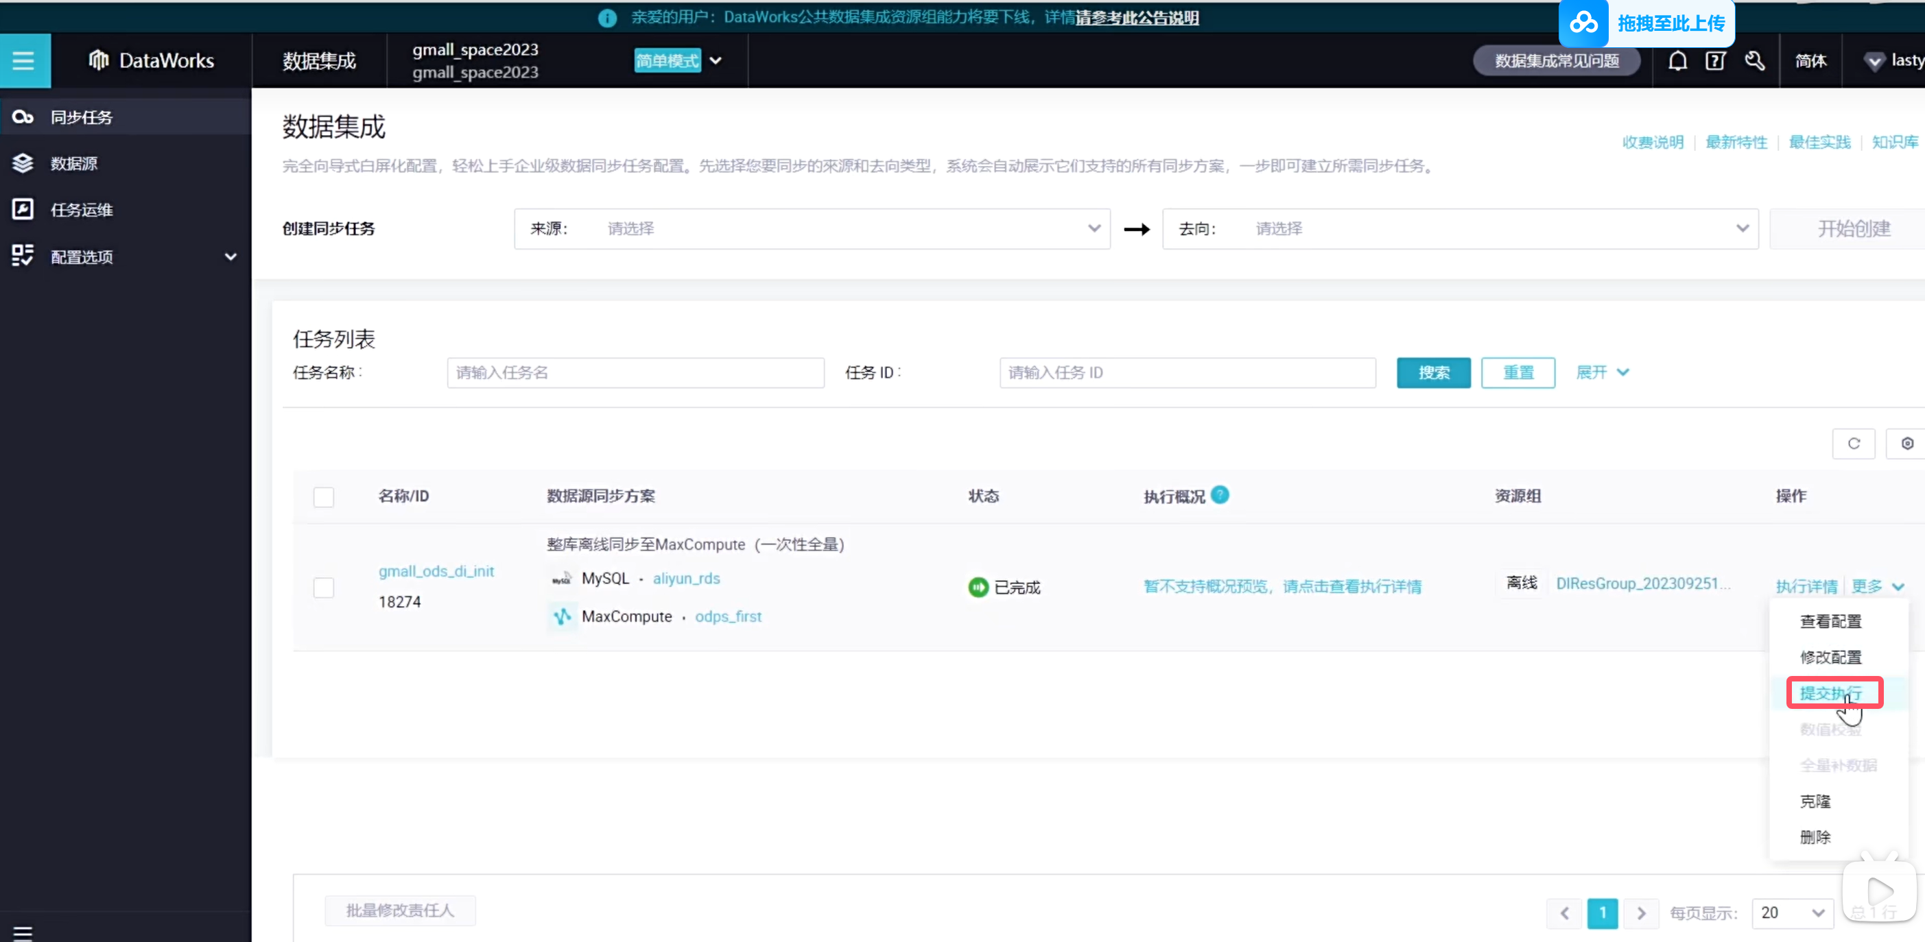Viewport: 1925px width, 942px height.
Task: Select all tasks with header checkbox
Action: [x=324, y=497]
